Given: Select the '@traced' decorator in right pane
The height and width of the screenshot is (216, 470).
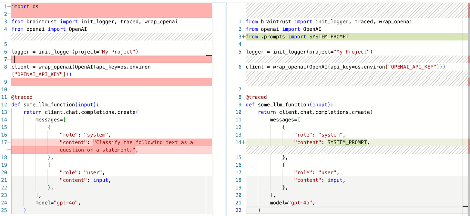Looking at the screenshot, I should [256, 97].
